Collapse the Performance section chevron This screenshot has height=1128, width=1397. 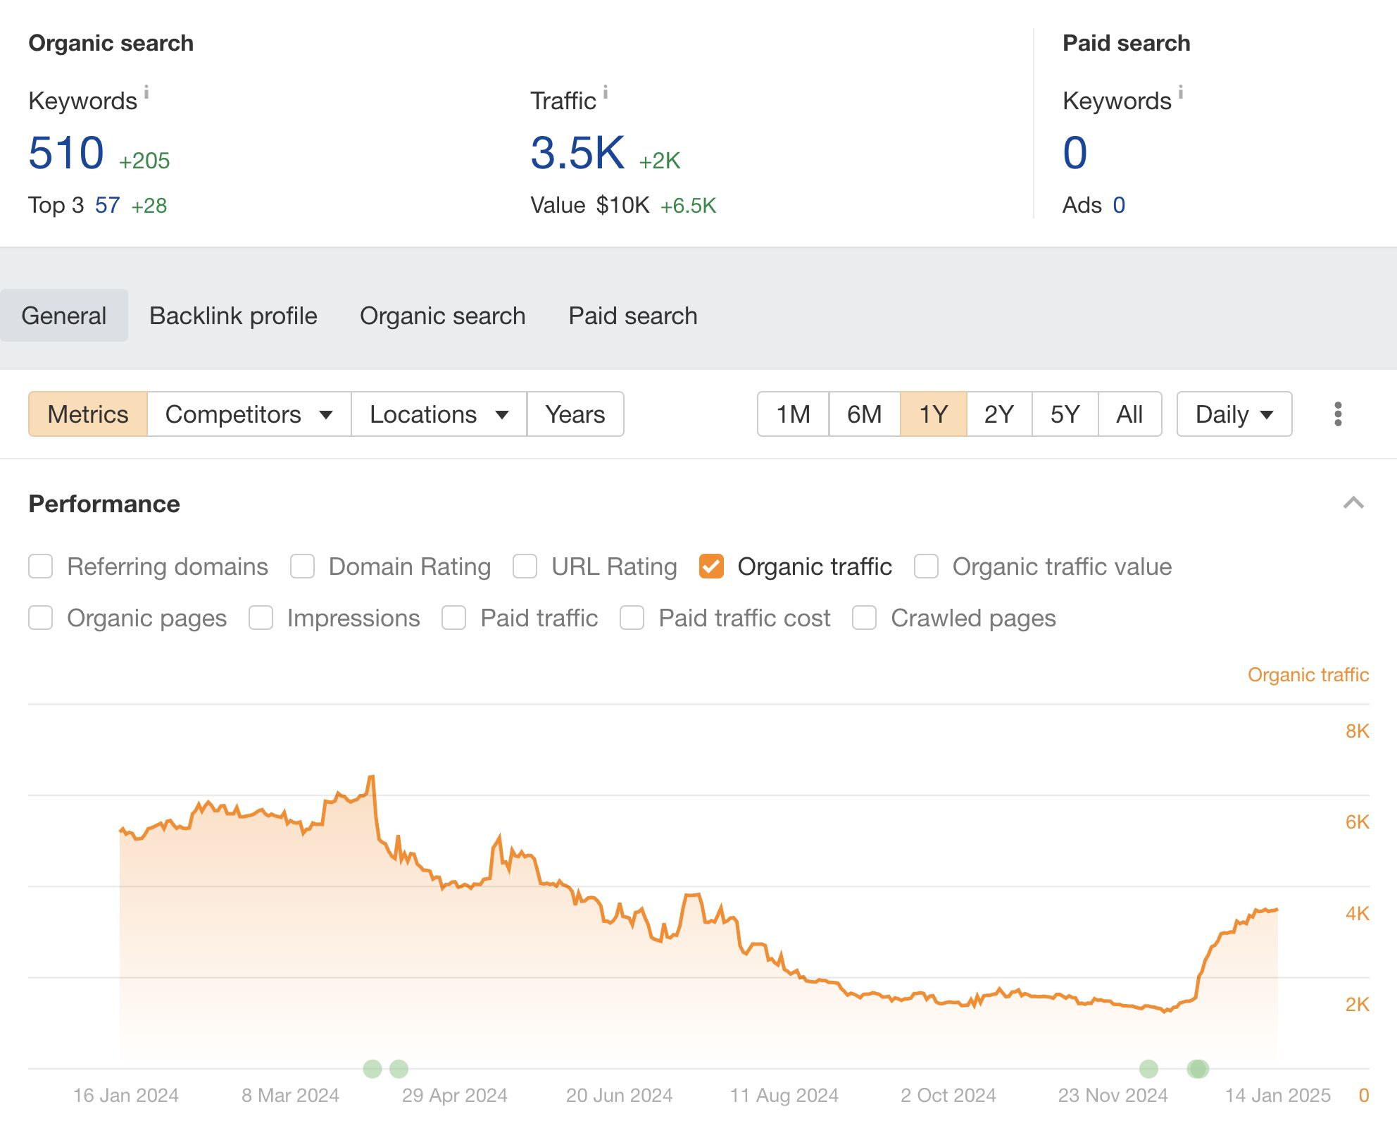tap(1353, 503)
